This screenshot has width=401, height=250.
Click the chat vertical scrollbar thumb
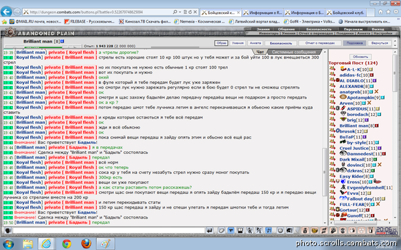325,172
